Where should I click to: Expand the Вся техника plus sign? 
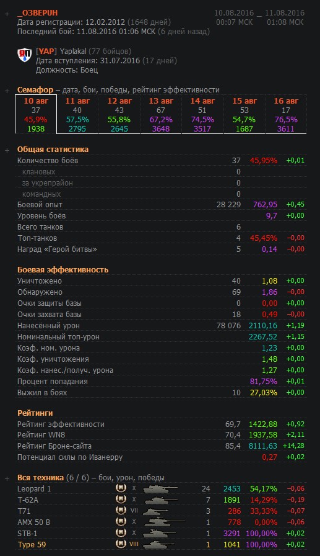[7, 478]
